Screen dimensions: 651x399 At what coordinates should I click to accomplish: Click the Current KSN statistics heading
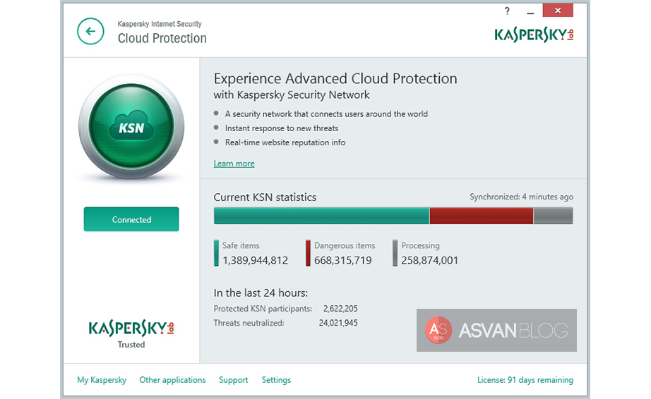(265, 197)
